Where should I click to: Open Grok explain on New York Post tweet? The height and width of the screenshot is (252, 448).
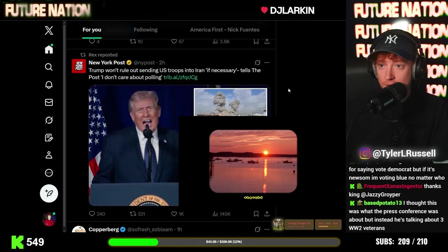click(x=258, y=63)
